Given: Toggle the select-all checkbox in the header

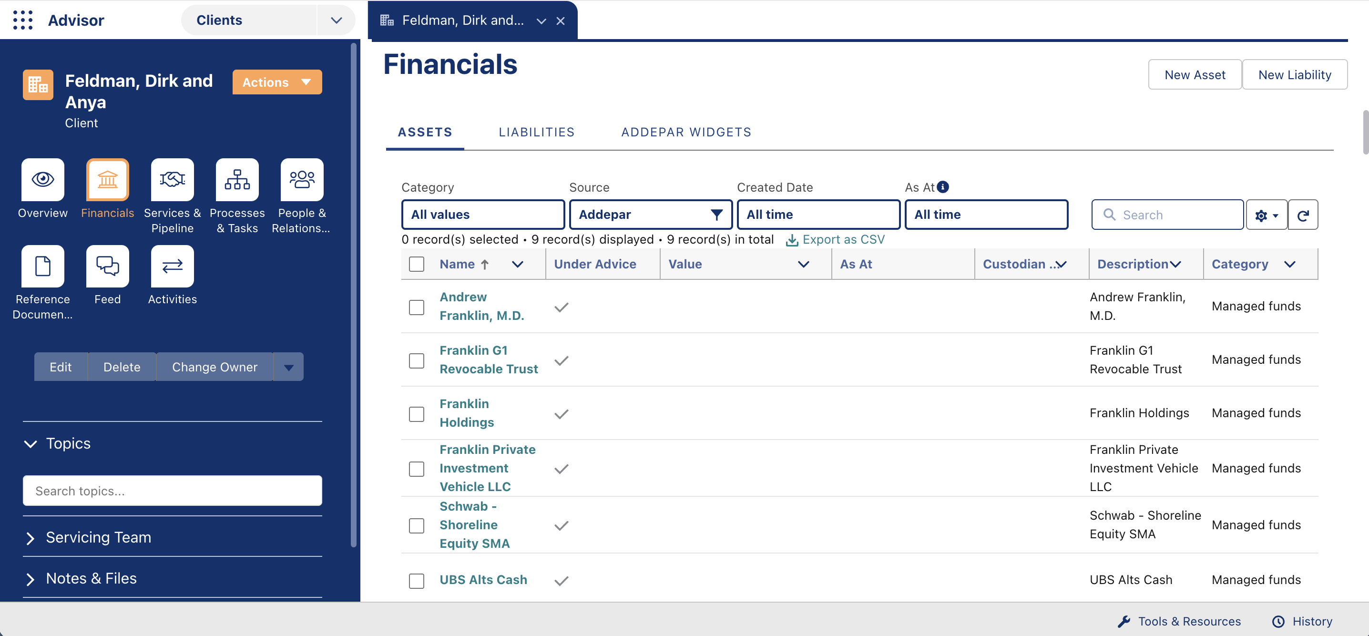Looking at the screenshot, I should [417, 264].
